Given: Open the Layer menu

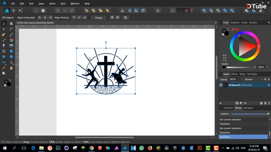Looking at the screenshot, I should (41, 3).
